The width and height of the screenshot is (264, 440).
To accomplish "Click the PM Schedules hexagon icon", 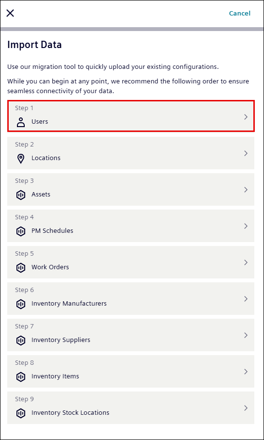I will coord(21,231).
